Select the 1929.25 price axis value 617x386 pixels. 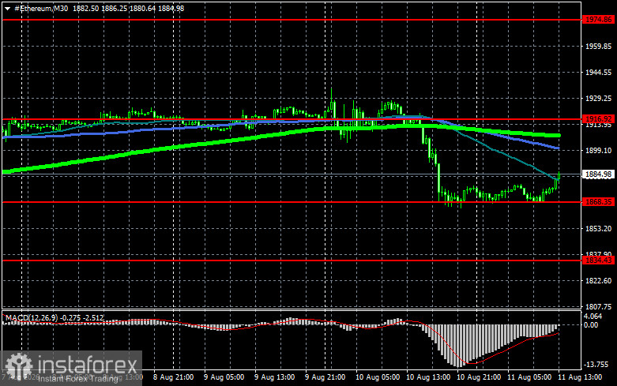coord(599,98)
